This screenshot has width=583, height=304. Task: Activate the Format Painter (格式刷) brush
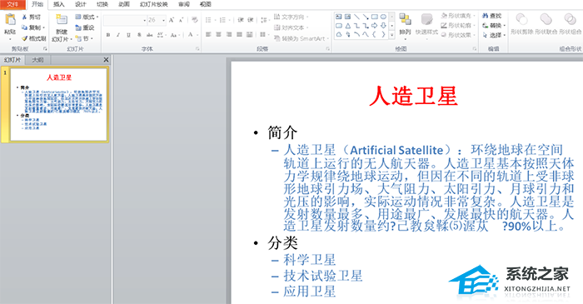click(34, 38)
